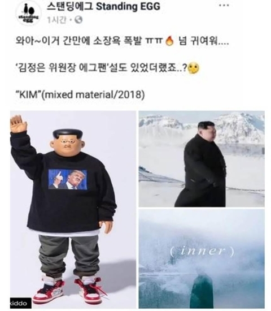
Task: Click the globe public privacy icon
Action: point(78,20)
